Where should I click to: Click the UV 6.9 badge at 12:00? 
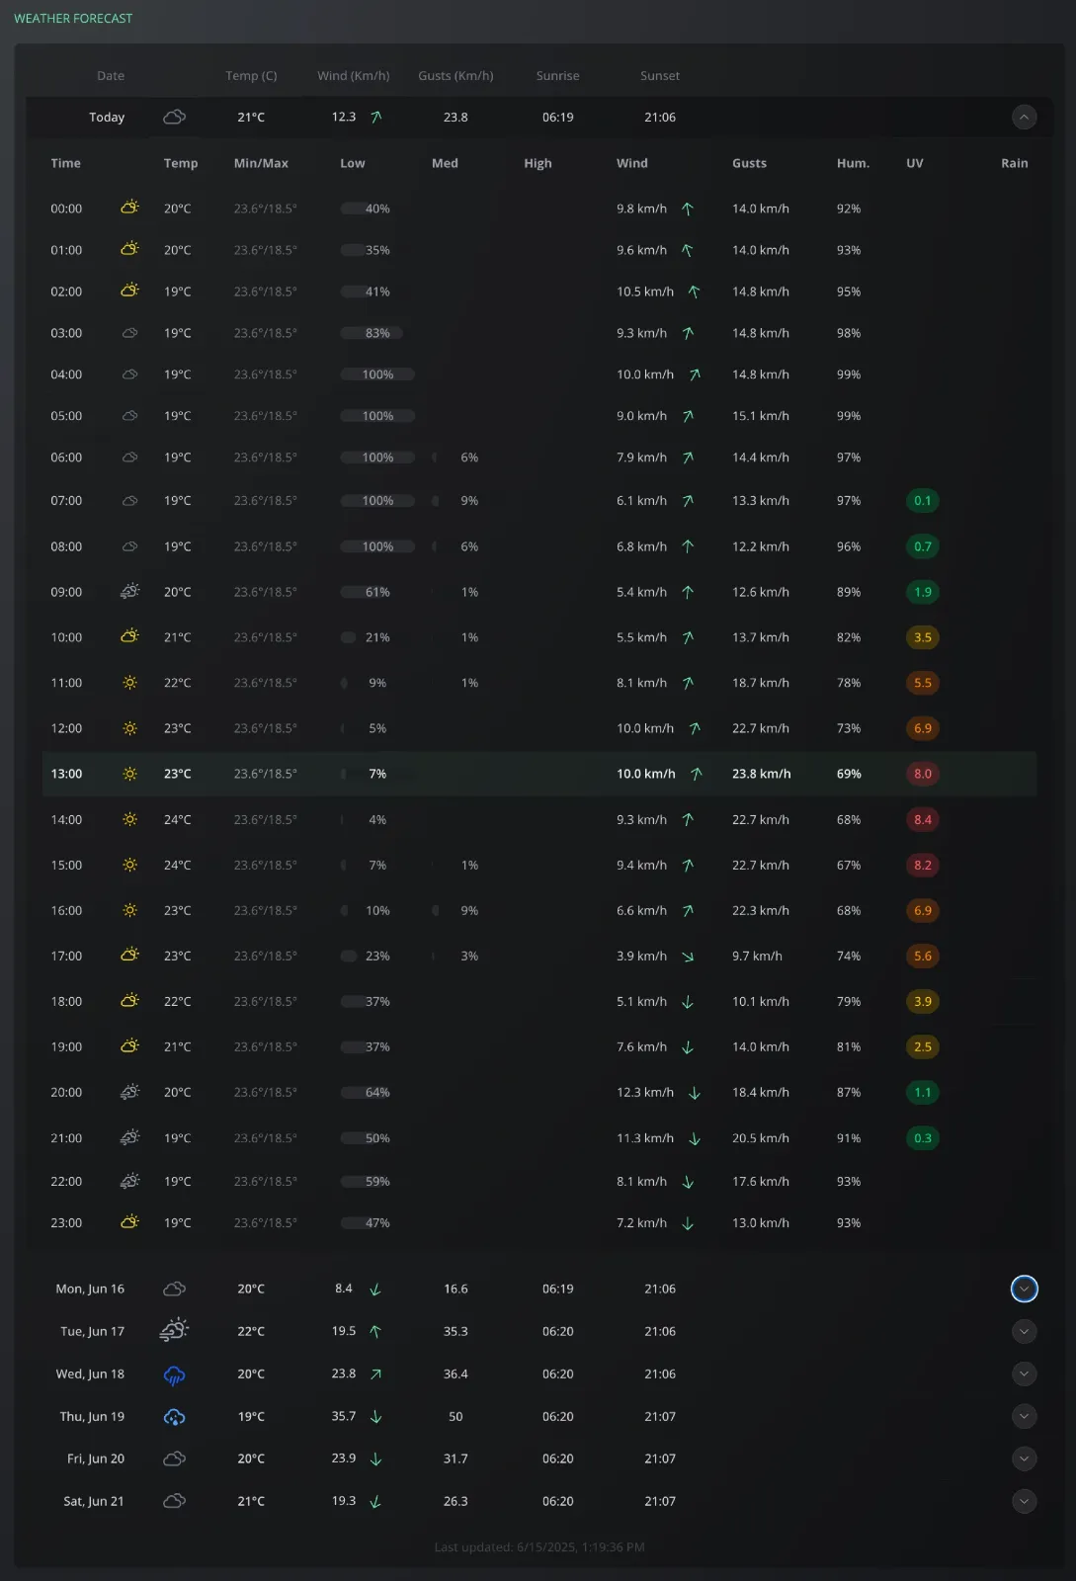click(x=923, y=728)
